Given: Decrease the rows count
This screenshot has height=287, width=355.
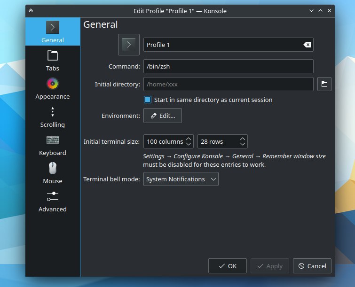Looking at the screenshot, I should [x=243, y=144].
